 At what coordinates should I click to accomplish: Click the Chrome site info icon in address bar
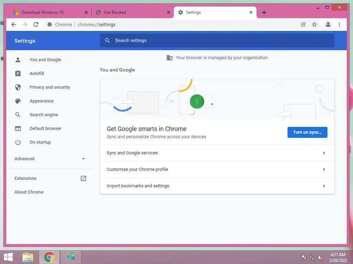(x=50, y=24)
